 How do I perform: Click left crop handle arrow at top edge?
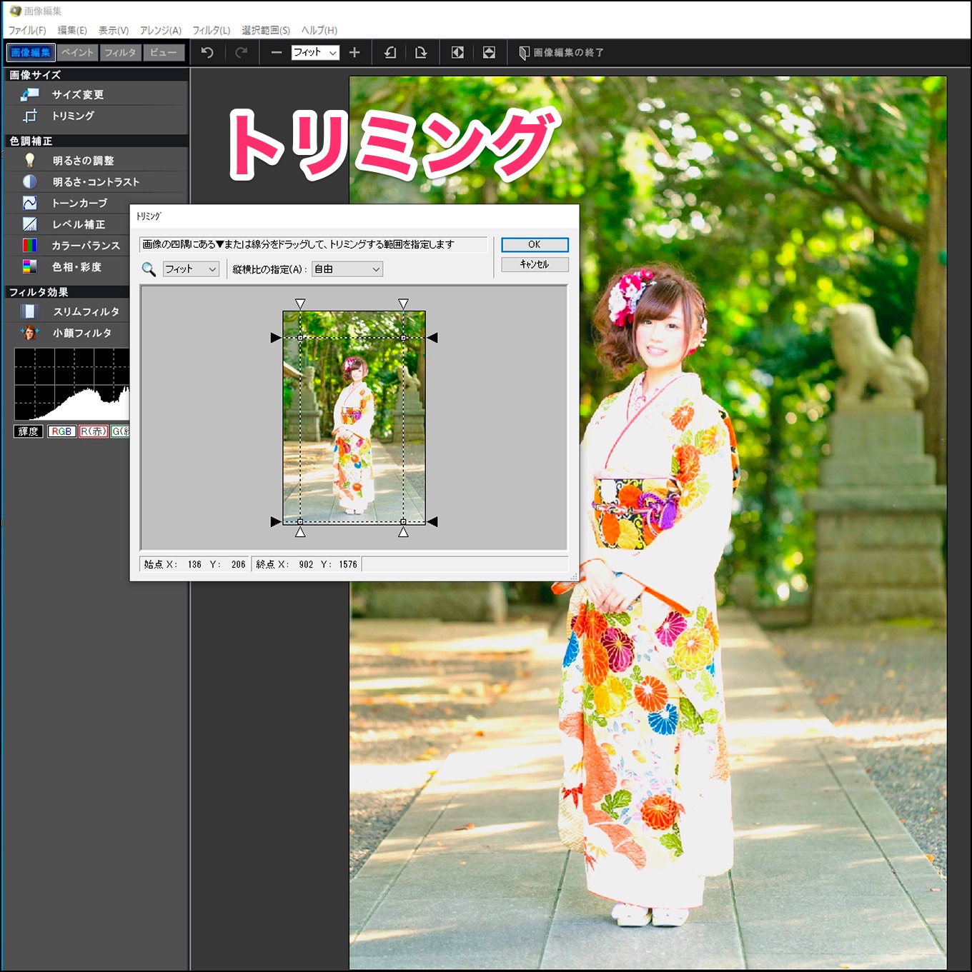click(275, 337)
